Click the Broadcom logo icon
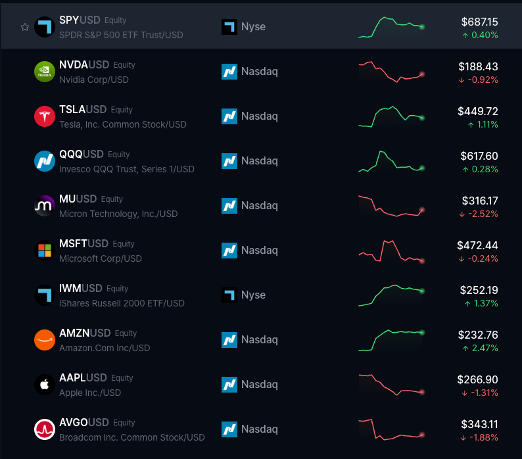The height and width of the screenshot is (459, 522). pos(44,429)
